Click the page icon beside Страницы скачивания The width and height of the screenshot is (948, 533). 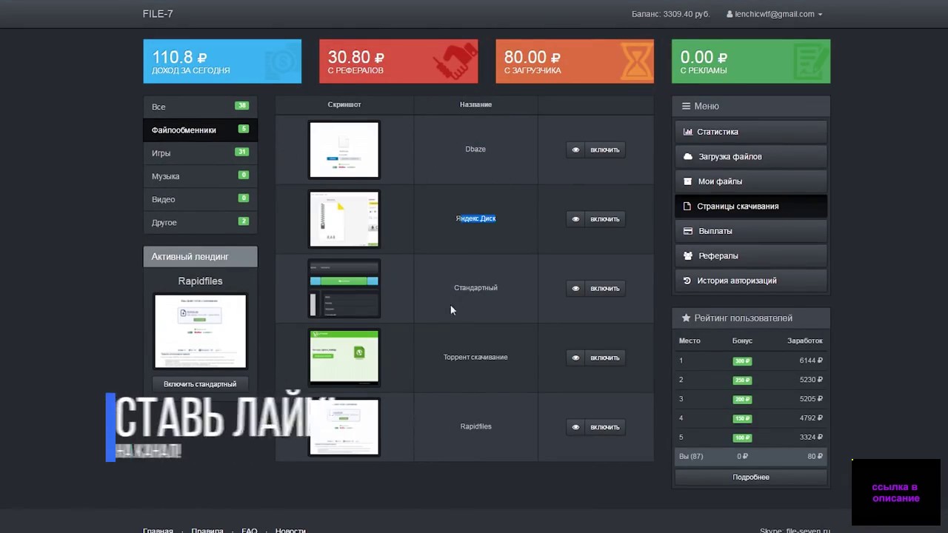(687, 207)
